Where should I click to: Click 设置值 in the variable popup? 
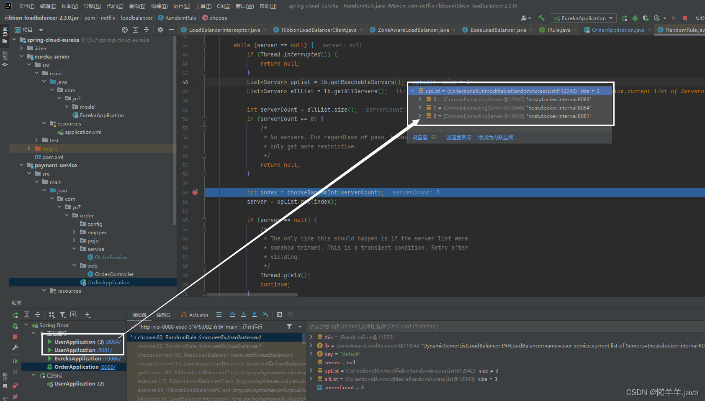pyautogui.click(x=420, y=137)
